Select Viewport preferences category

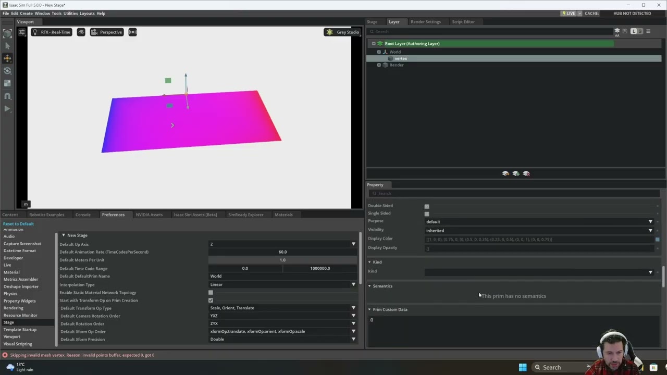12,336
